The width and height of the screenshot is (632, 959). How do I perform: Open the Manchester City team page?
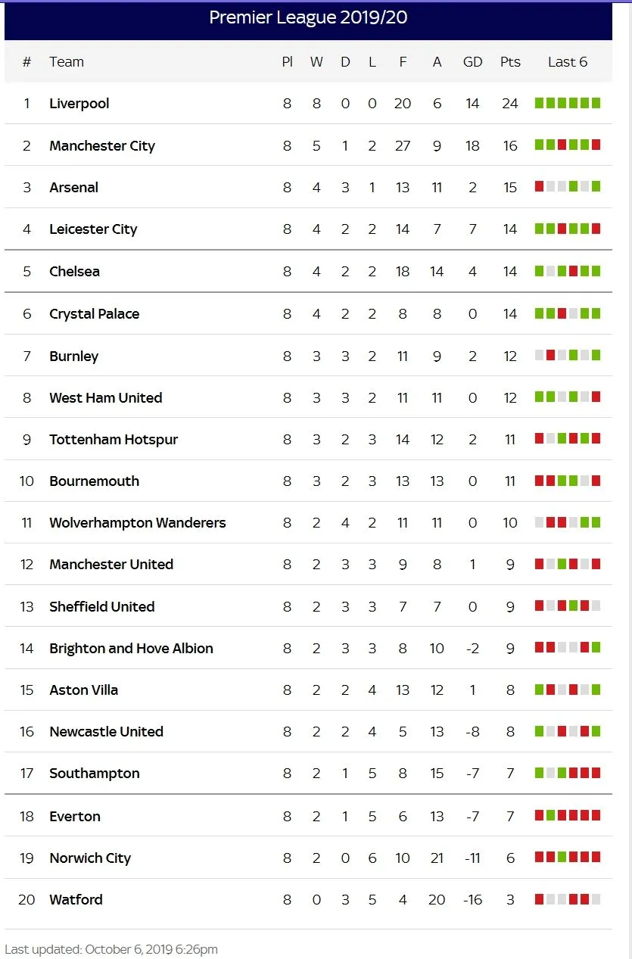[x=102, y=146]
